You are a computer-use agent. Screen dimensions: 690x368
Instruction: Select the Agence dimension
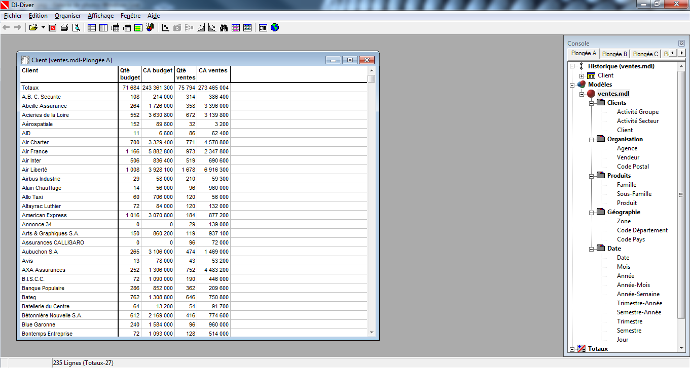(x=627, y=148)
